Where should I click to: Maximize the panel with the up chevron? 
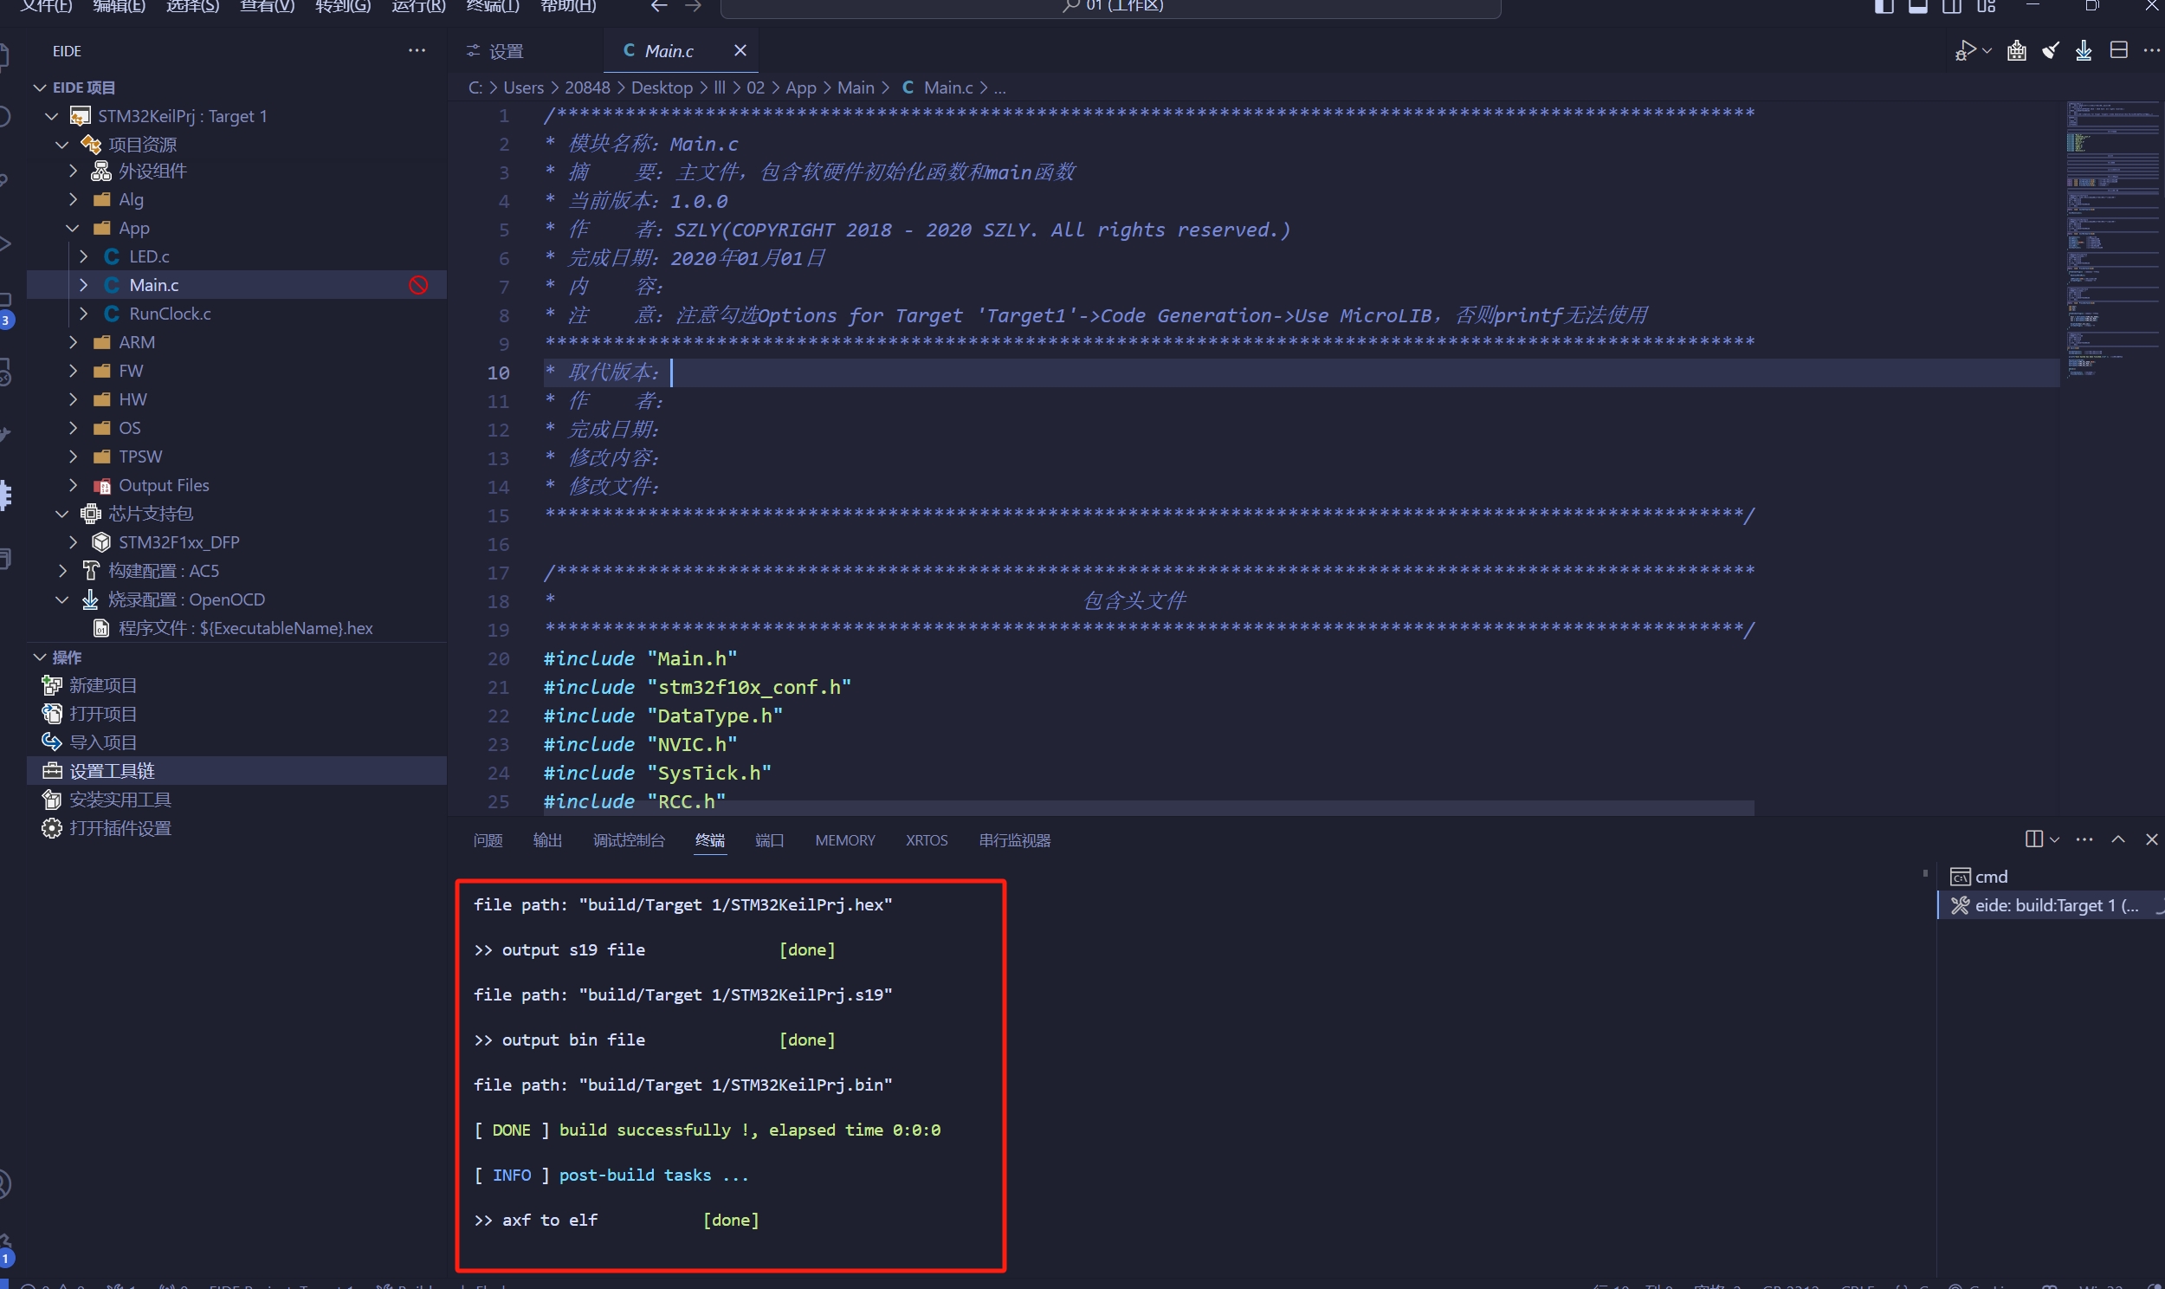tap(2118, 839)
